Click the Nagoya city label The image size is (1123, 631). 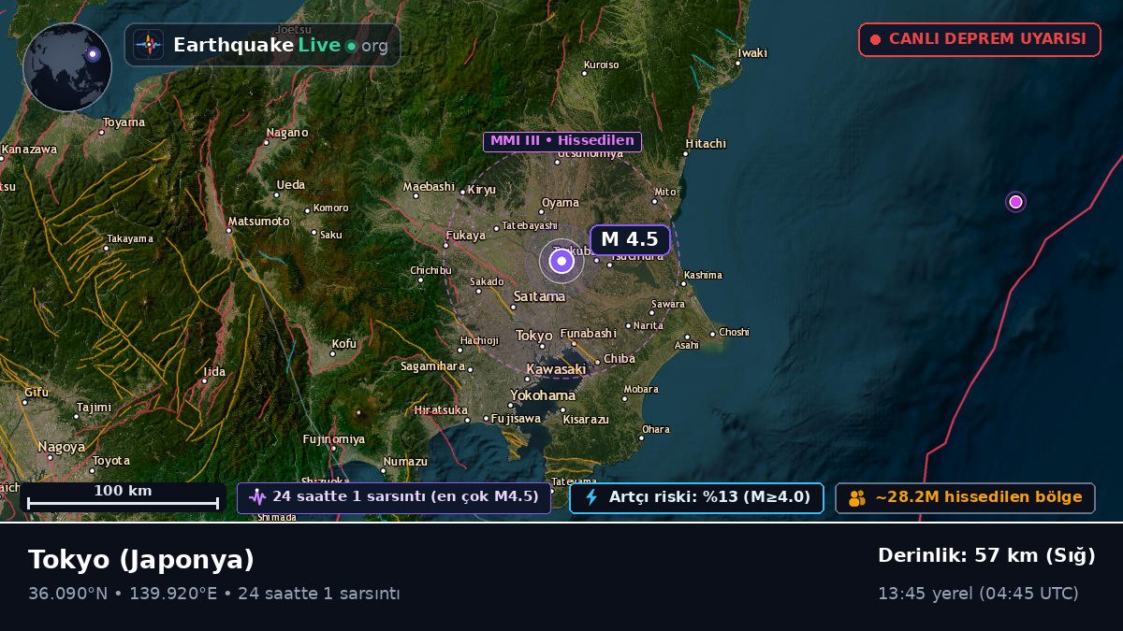(x=62, y=447)
